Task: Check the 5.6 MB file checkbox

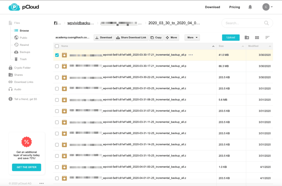Action: pos(57,100)
